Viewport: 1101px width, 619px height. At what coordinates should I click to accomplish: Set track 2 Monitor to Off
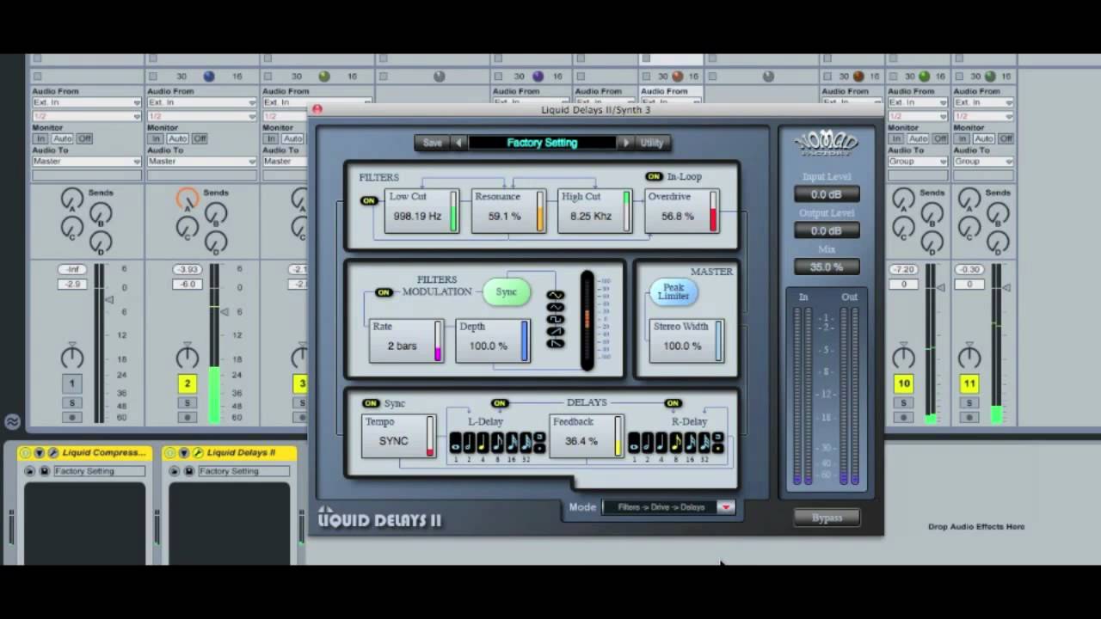click(x=200, y=138)
